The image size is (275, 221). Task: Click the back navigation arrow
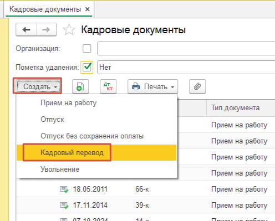pos(26,29)
